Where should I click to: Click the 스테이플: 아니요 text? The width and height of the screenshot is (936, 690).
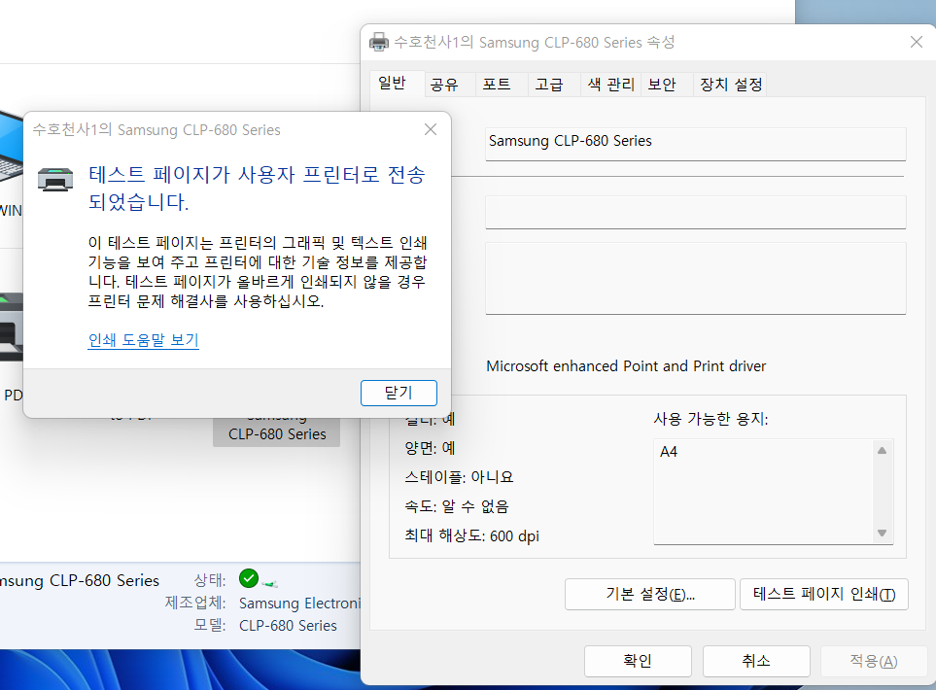(x=459, y=477)
